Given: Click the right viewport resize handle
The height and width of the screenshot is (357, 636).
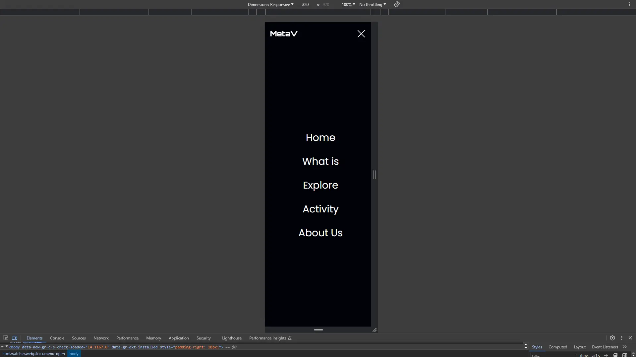Looking at the screenshot, I should coord(375,175).
